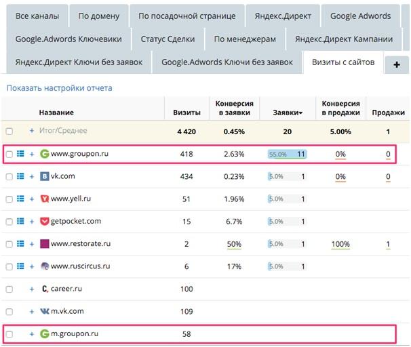The height and width of the screenshot is (347, 411).
Task: Click the blue VK favicon beside vk.com
Action: click(45, 176)
